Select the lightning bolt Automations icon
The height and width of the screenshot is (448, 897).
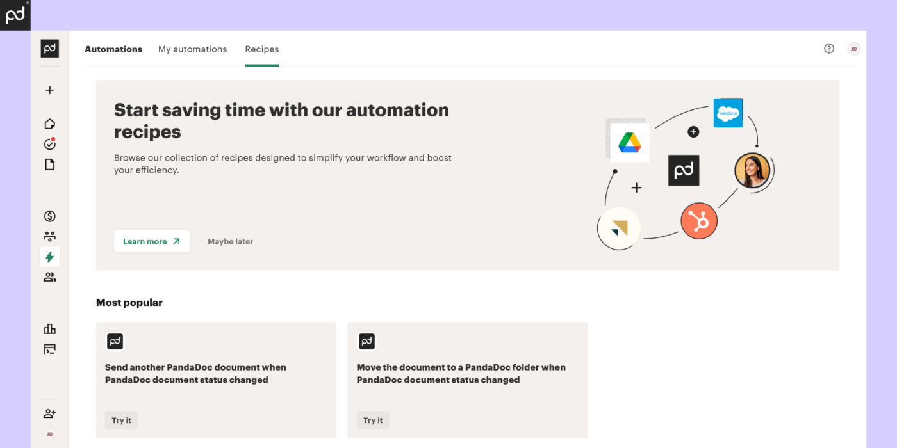point(49,257)
